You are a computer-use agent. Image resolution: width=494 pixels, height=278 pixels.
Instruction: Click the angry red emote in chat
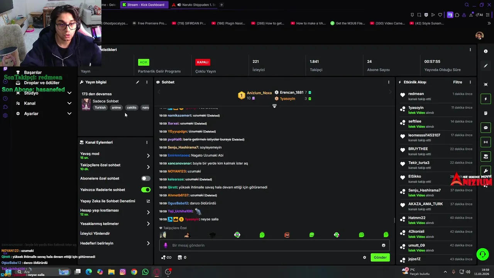(287, 235)
